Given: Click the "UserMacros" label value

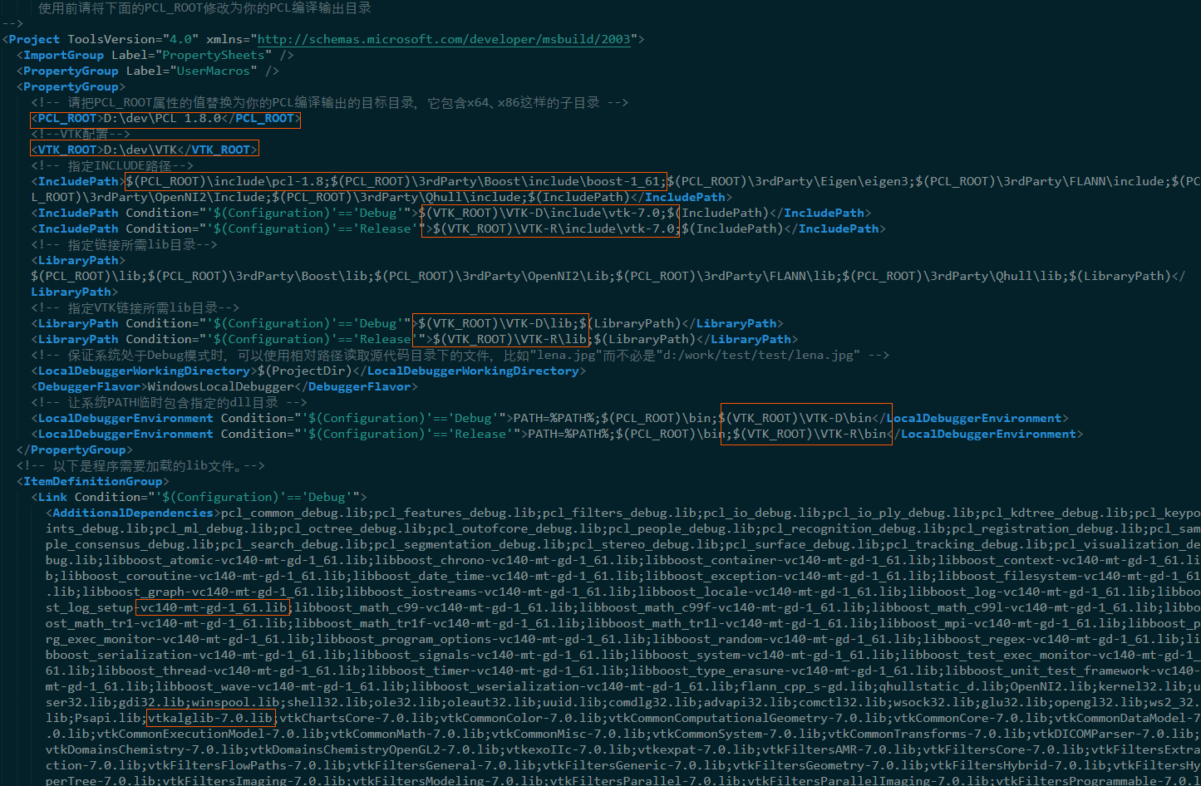Looking at the screenshot, I should (214, 71).
